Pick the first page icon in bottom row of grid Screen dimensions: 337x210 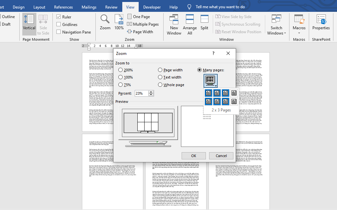(x=208, y=101)
